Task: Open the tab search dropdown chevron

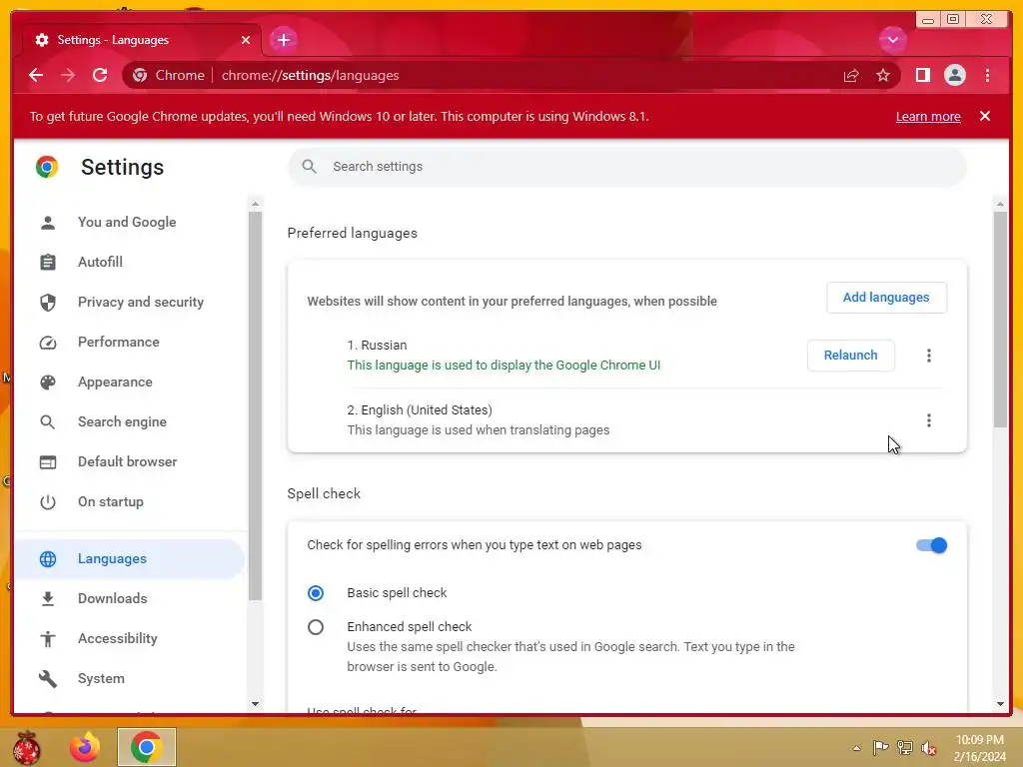Action: coord(892,40)
